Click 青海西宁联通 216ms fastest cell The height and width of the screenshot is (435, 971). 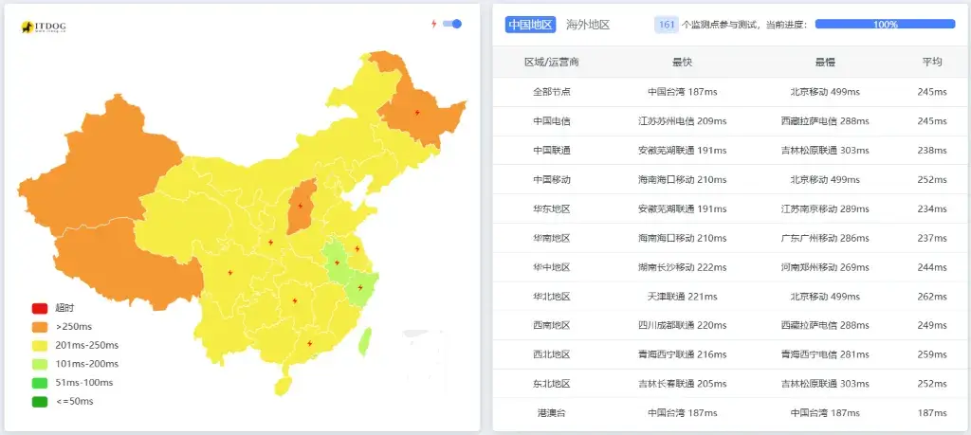tap(683, 354)
